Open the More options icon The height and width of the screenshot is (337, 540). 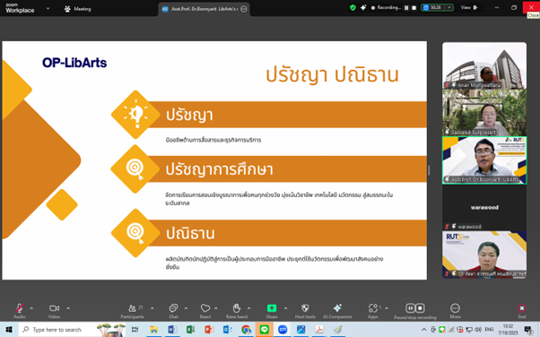pos(455,307)
